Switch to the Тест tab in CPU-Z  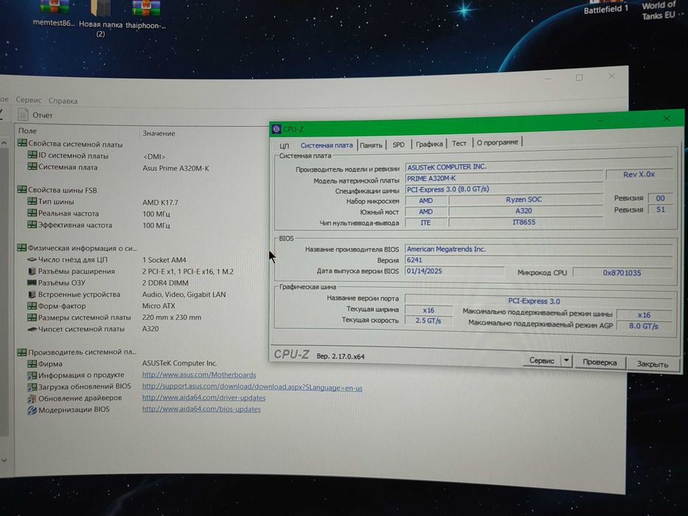459,144
